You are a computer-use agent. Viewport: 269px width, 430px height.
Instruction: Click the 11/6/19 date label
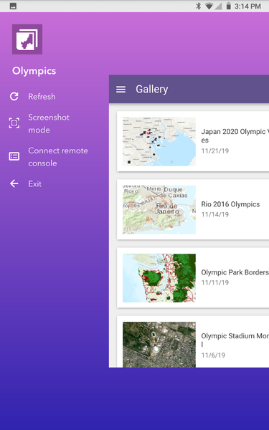point(213,355)
